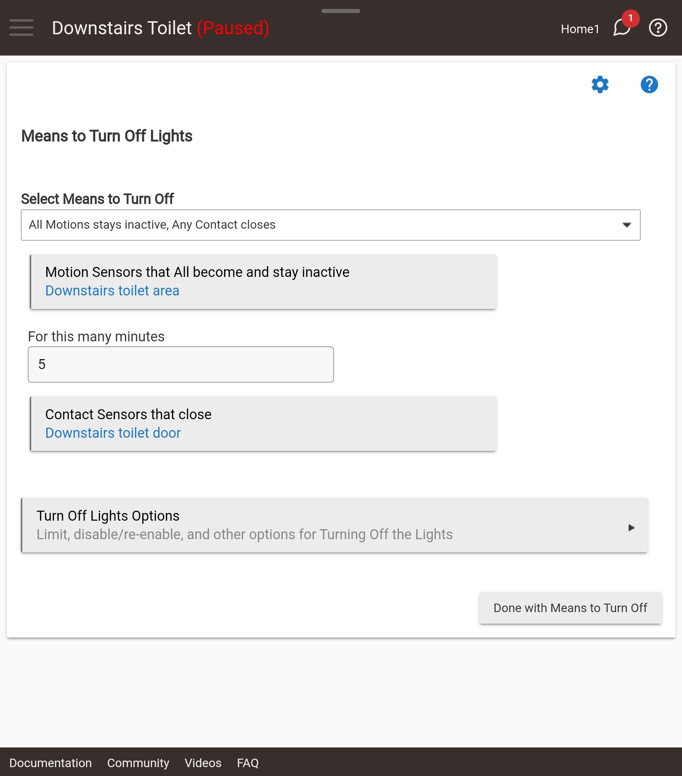Image resolution: width=682 pixels, height=776 pixels.
Task: Open the hamburger navigation menu
Action: (x=21, y=28)
